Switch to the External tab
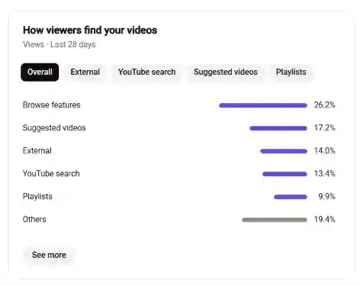Image resolution: width=360 pixels, height=286 pixels. click(85, 72)
